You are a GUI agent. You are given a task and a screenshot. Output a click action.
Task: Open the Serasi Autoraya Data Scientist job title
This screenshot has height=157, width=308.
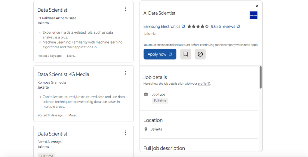52,134
